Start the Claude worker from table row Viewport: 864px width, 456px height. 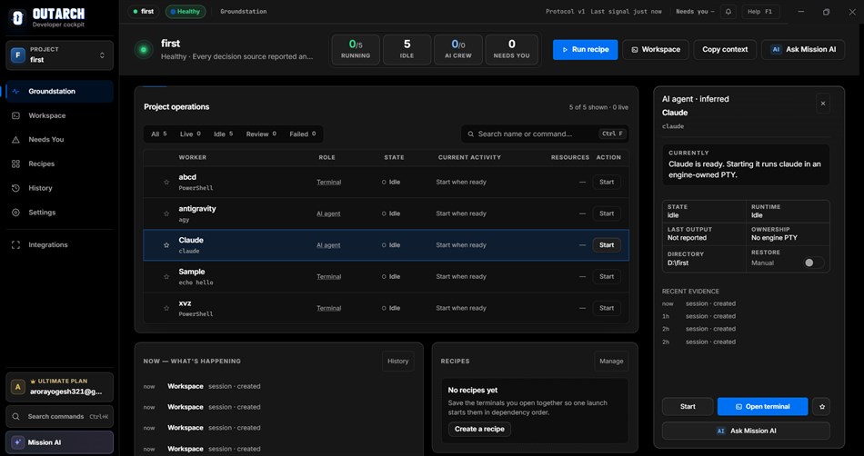[x=607, y=245]
